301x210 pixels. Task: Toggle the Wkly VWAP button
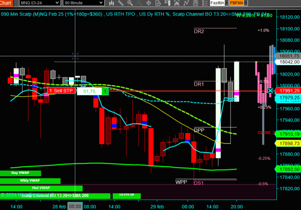[30, 181]
